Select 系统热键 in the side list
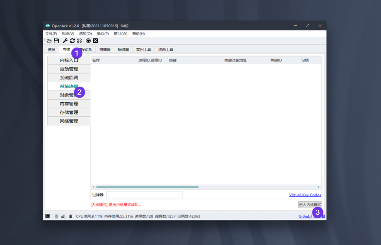The width and height of the screenshot is (381, 245). 69,86
